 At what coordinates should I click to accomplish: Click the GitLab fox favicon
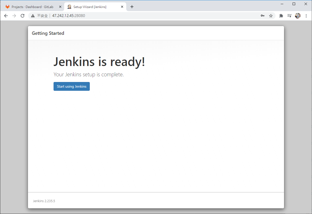[8, 7]
